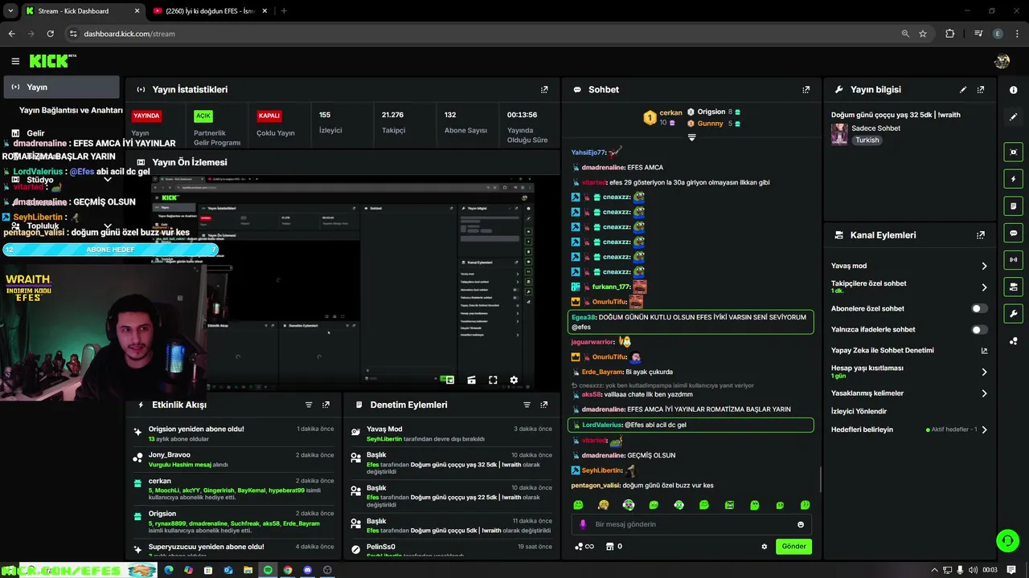Toggle fullscreen in stream preview player
Image resolution: width=1029 pixels, height=578 pixels.
(493, 381)
